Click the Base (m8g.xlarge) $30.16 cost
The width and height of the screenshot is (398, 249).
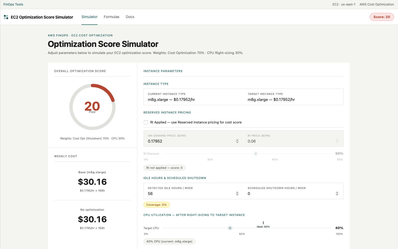click(92, 182)
